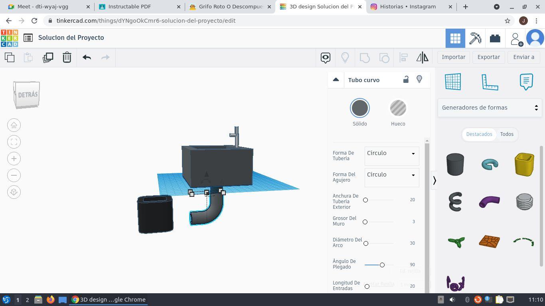545x306 pixels.
Task: Select the Sólido fill option
Action: pyautogui.click(x=360, y=108)
